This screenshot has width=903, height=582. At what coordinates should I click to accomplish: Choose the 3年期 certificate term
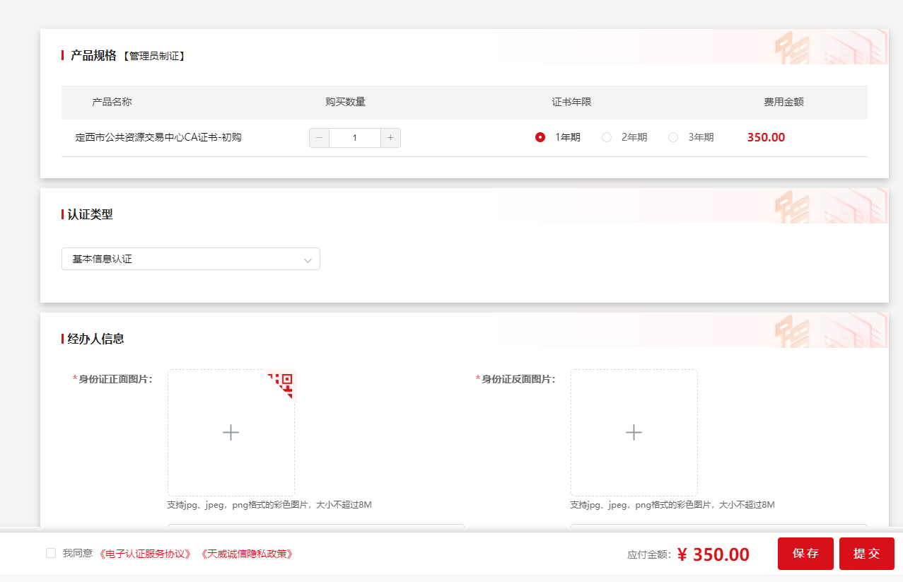click(x=673, y=138)
